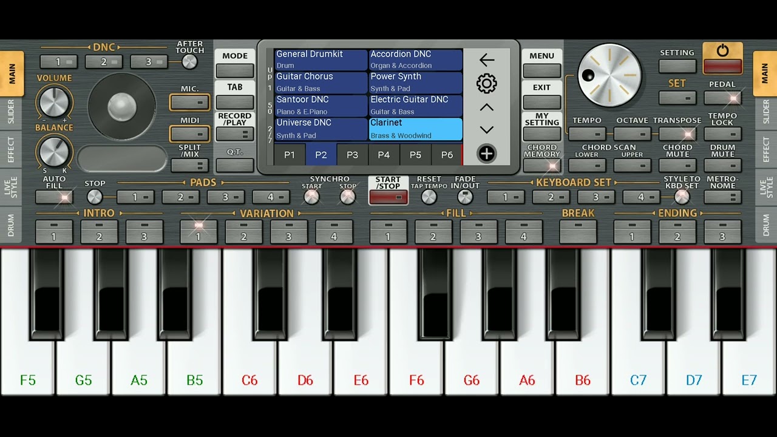Select the Power Synth sound

(x=416, y=83)
